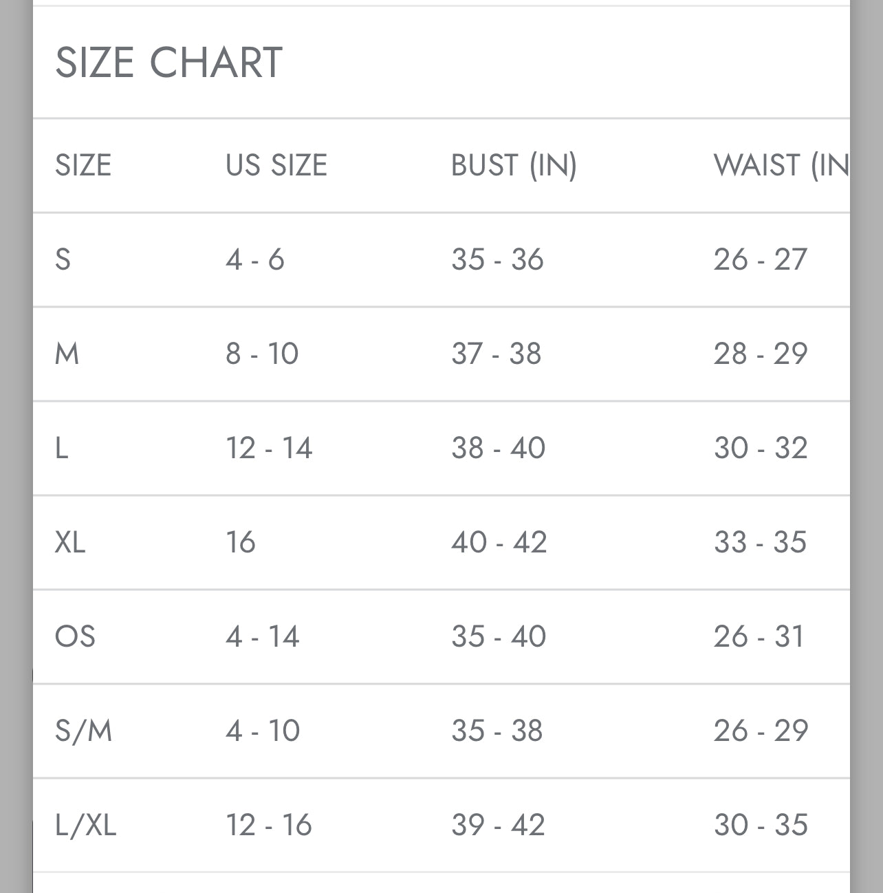Click US size value 8 - 10
Image resolution: width=883 pixels, height=893 pixels.
(x=262, y=354)
